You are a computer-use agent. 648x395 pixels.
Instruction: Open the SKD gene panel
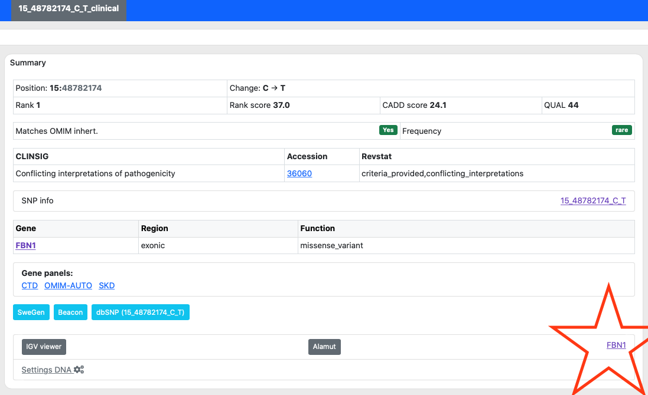click(x=106, y=285)
